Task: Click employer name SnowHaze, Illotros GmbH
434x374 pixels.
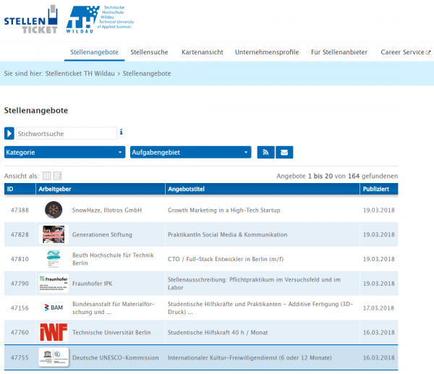Action: [107, 211]
